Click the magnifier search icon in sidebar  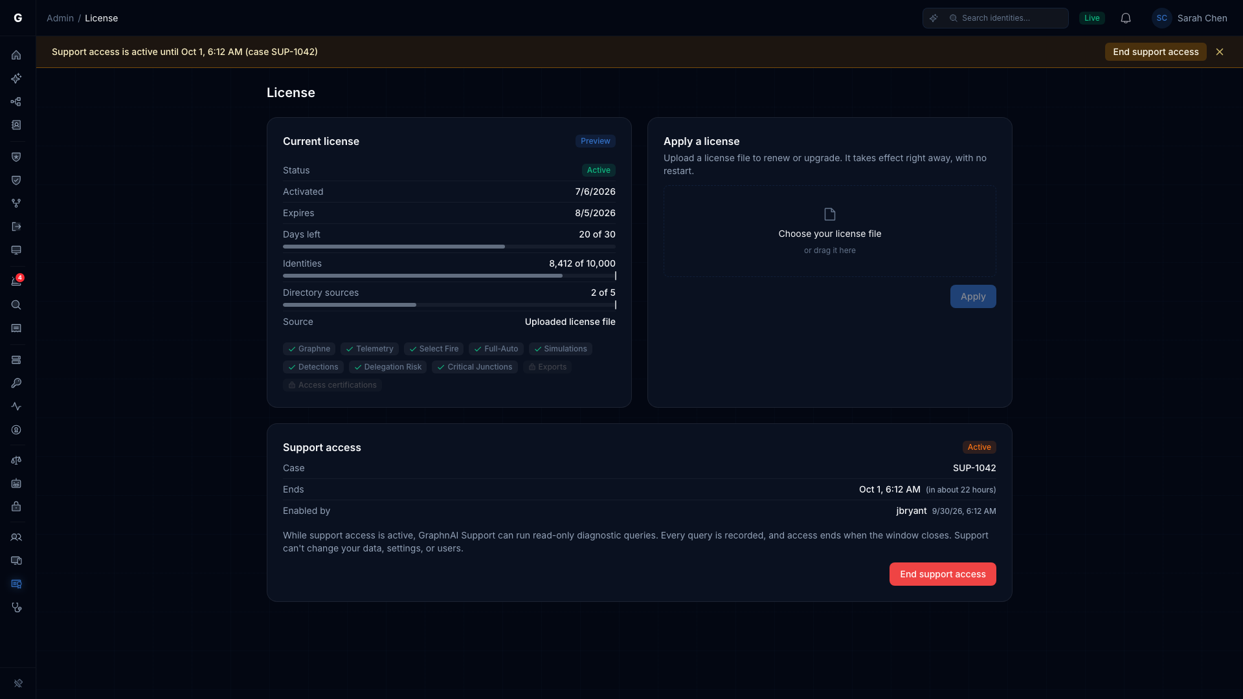pos(16,305)
